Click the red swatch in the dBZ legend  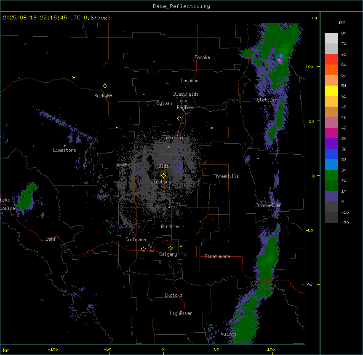click(331, 59)
